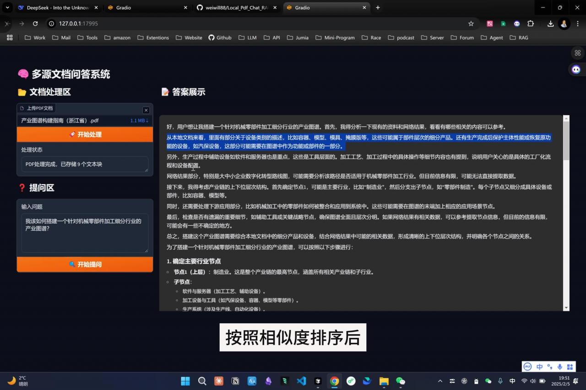Open Visual Studio Code from taskbar
Image resolution: width=586 pixels, height=390 pixels.
[301, 381]
